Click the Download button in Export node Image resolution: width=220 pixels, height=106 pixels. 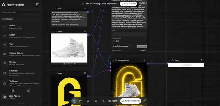pyautogui.click(x=186, y=65)
